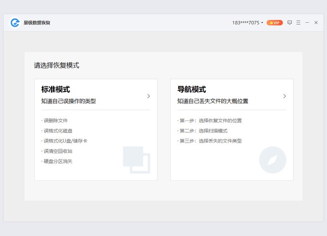
Task: Select the 标准模式 heading
Action: pyautogui.click(x=56, y=89)
